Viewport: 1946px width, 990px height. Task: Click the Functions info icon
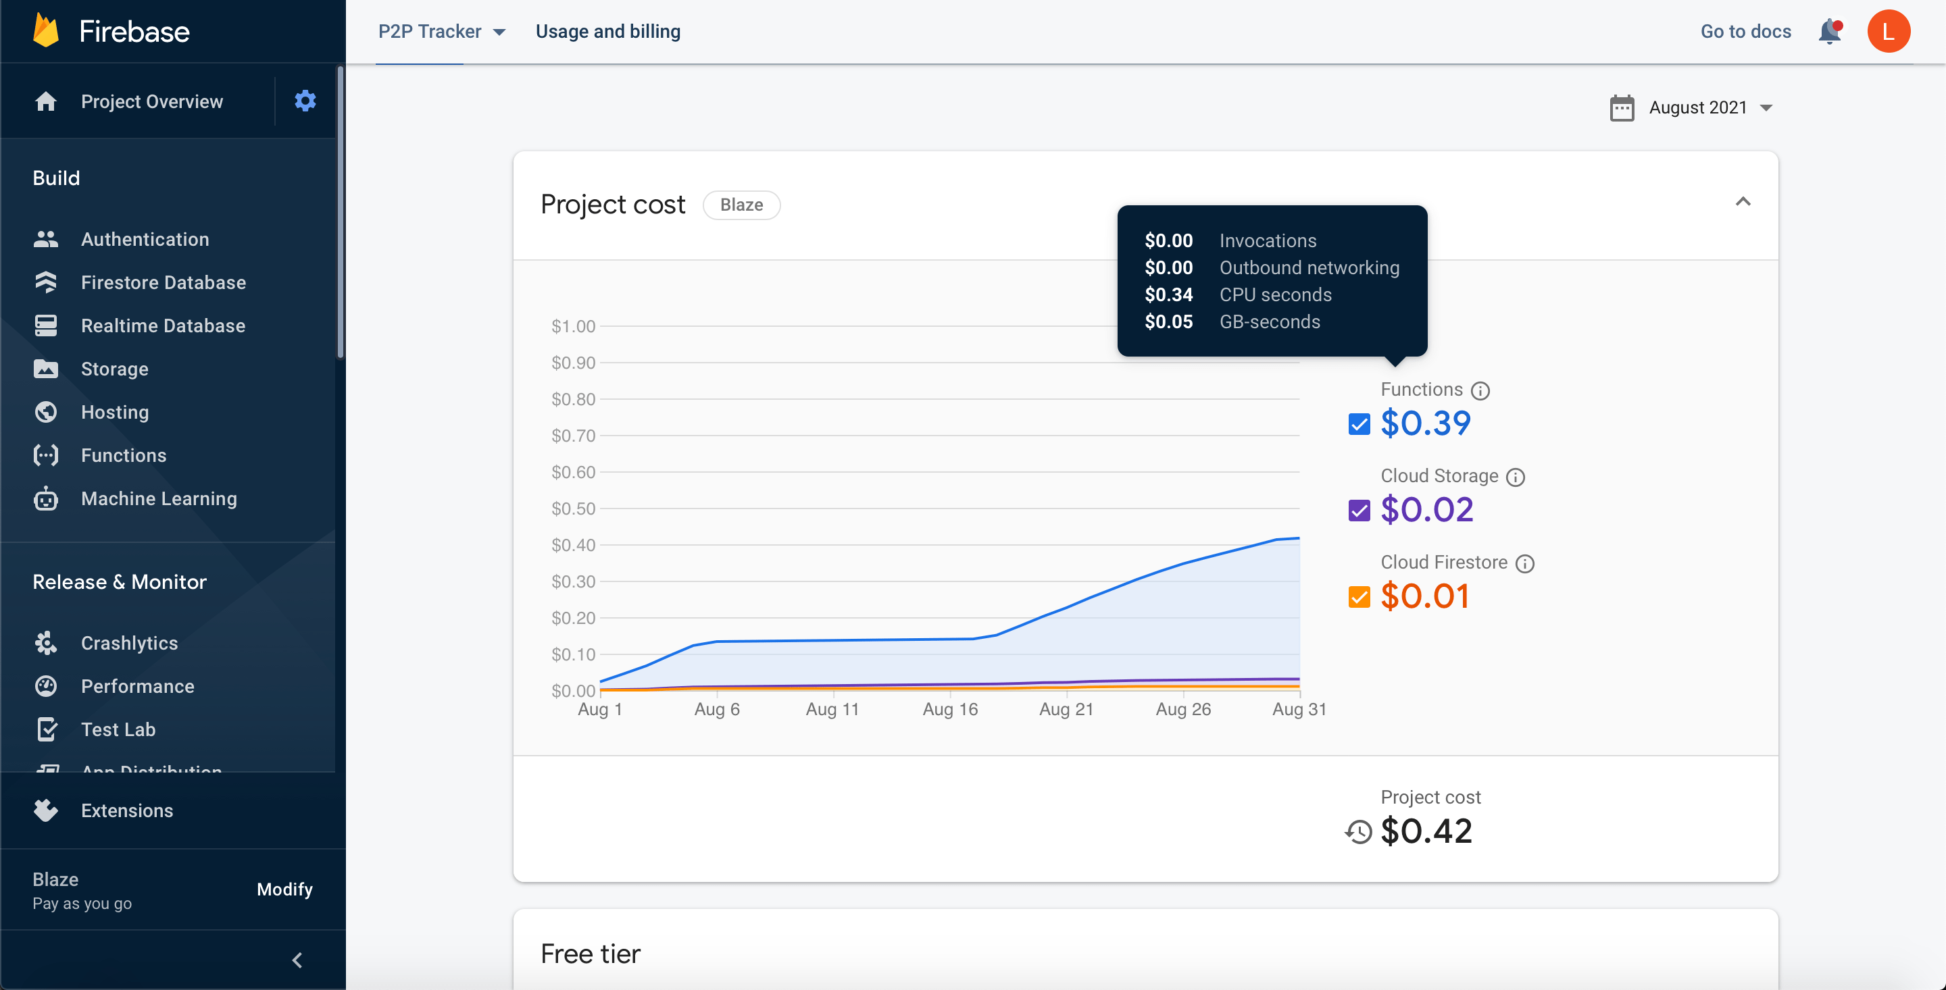click(x=1480, y=390)
